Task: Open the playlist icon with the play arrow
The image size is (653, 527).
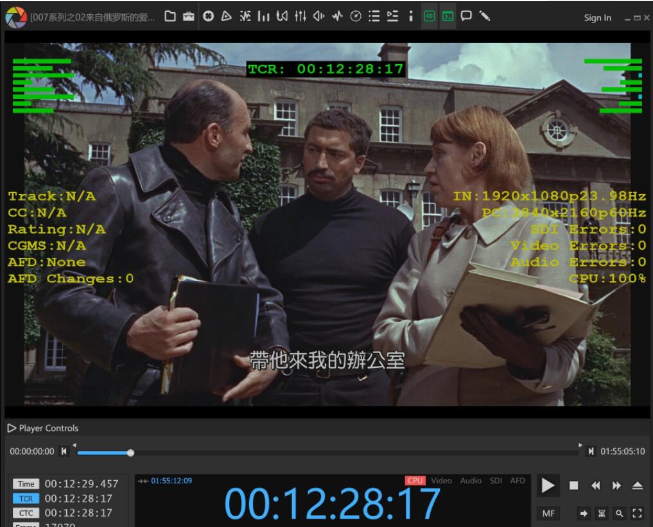Action: point(392,16)
